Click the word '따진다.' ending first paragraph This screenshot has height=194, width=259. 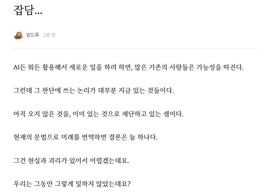click(235, 67)
